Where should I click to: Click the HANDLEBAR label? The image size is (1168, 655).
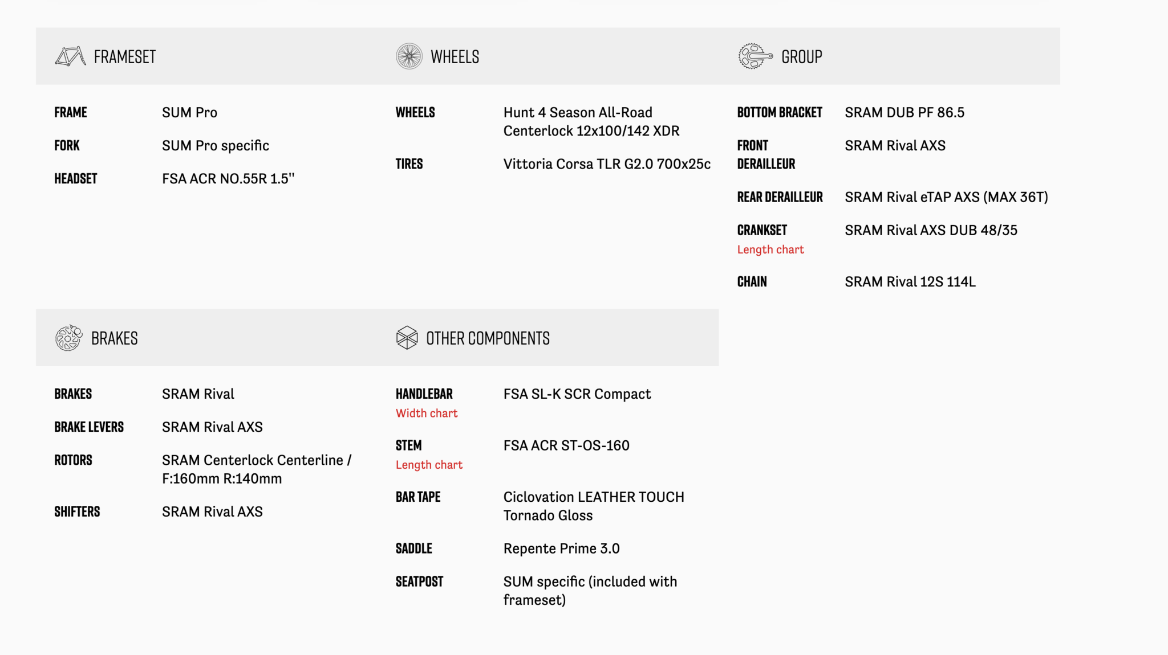tap(424, 394)
